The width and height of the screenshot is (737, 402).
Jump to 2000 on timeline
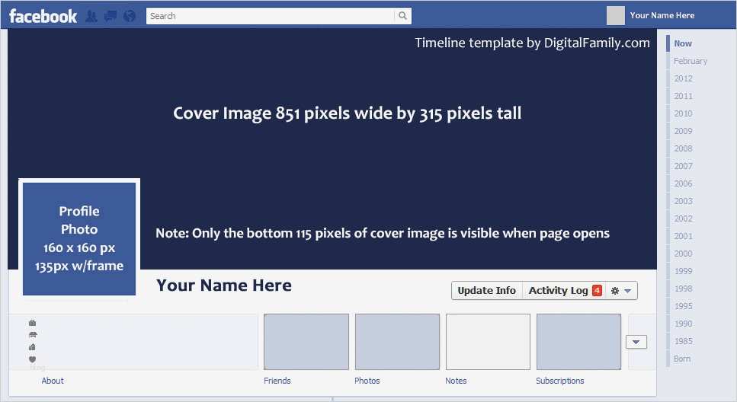coord(683,254)
